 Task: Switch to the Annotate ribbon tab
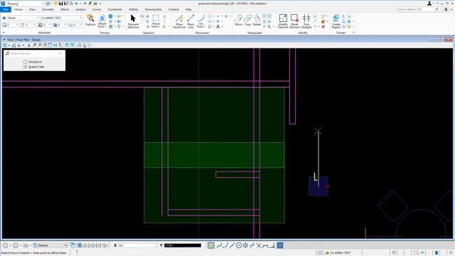pyautogui.click(x=48, y=9)
